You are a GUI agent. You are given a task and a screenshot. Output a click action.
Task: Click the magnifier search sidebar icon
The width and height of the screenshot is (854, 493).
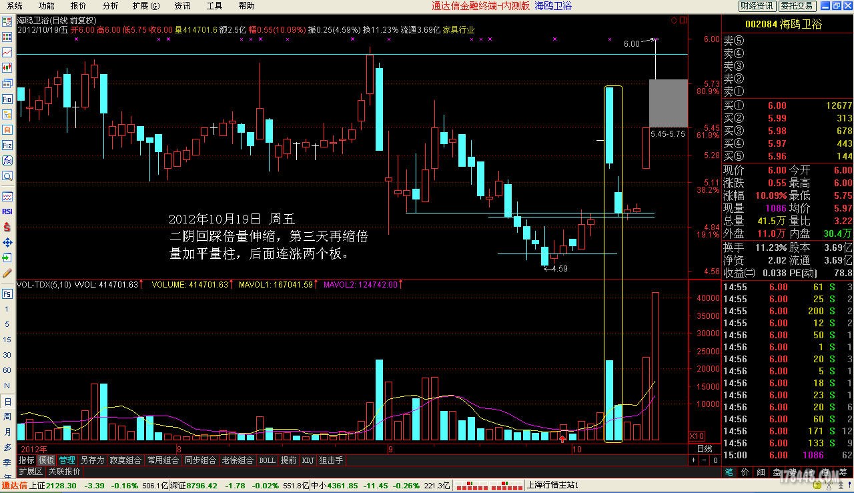point(7,175)
